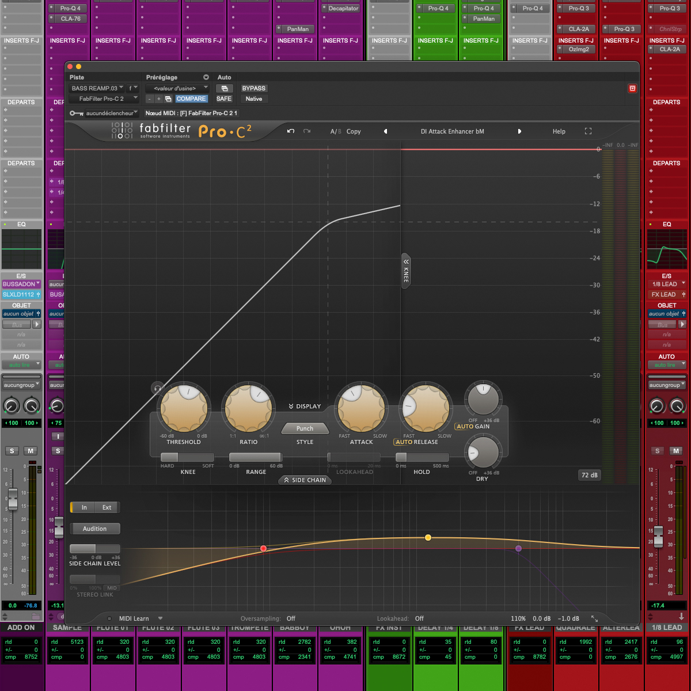Screen dimensions: 691x691
Task: Undo last change in Pro-C 2
Action: [291, 131]
